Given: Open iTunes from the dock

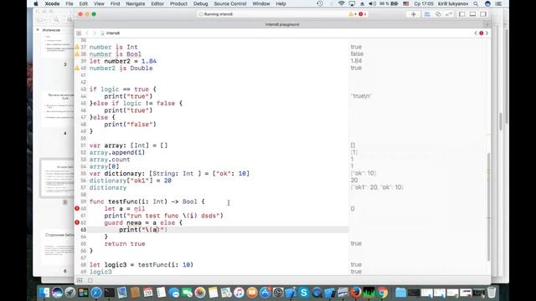Looking at the screenshot, I should [x=239, y=293].
